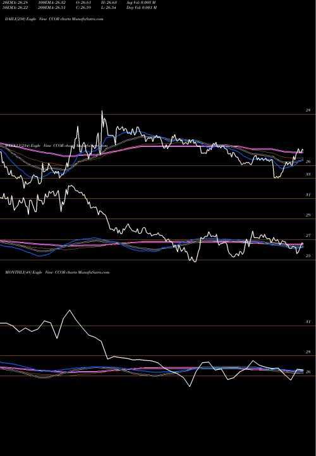Click the close price C: 26.59

click(83, 8)
